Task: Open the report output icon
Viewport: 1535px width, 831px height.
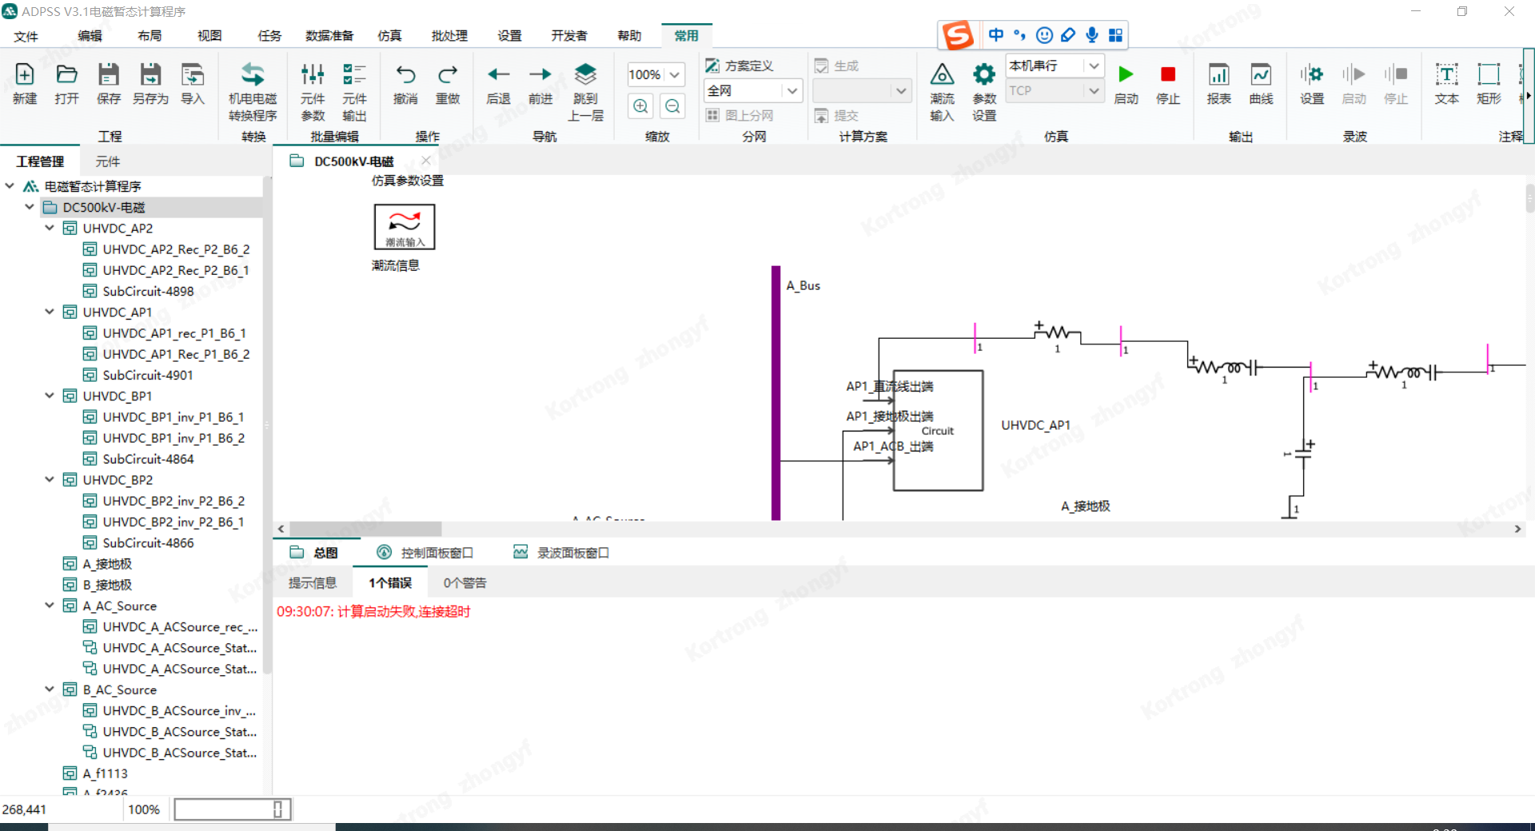Action: click(1218, 75)
